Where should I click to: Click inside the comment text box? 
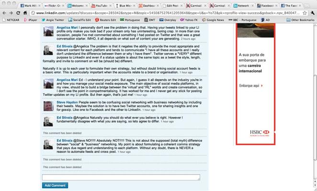pos(120,177)
